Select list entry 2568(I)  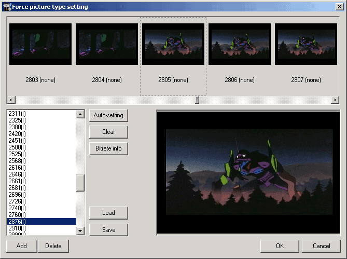click(x=41, y=161)
